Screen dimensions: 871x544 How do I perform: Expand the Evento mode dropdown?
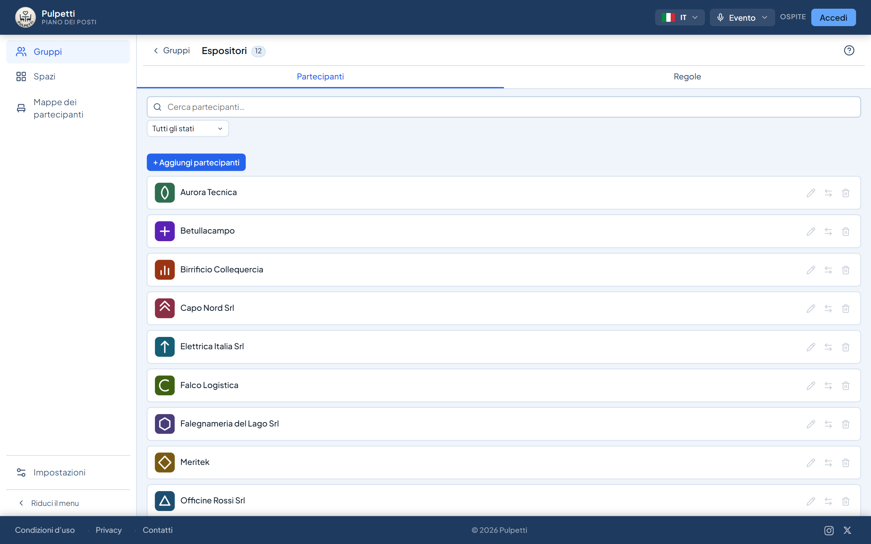pos(742,17)
